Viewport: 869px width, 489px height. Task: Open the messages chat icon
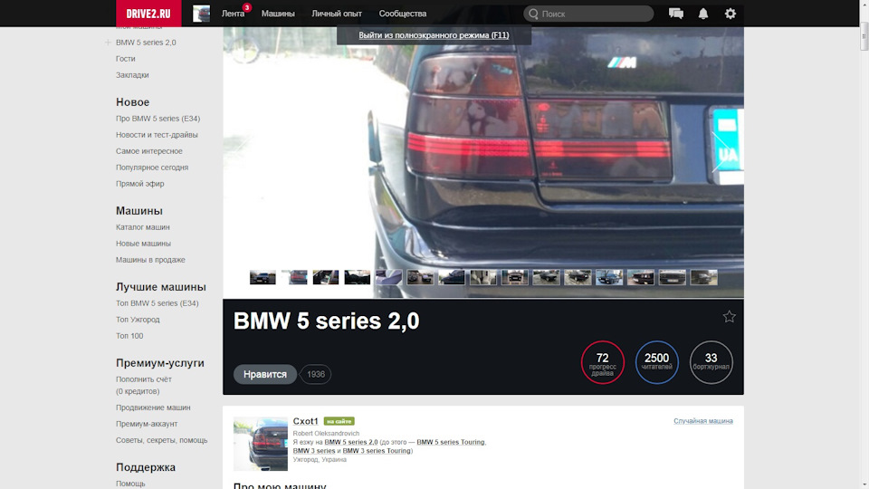(675, 14)
